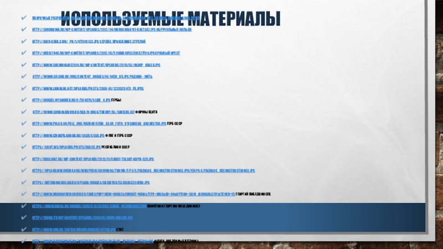Open the simanowa.ru wedding rings image link
Screen dimensions: 443x249
(112, 30)
